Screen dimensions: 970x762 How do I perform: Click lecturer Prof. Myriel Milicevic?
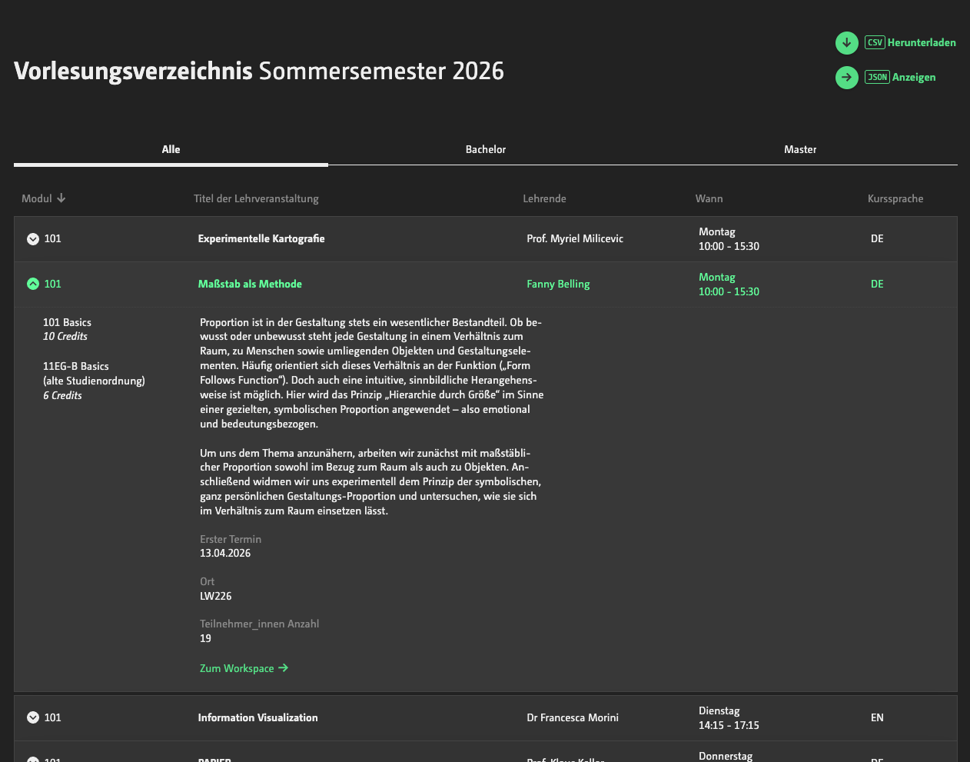(x=575, y=238)
